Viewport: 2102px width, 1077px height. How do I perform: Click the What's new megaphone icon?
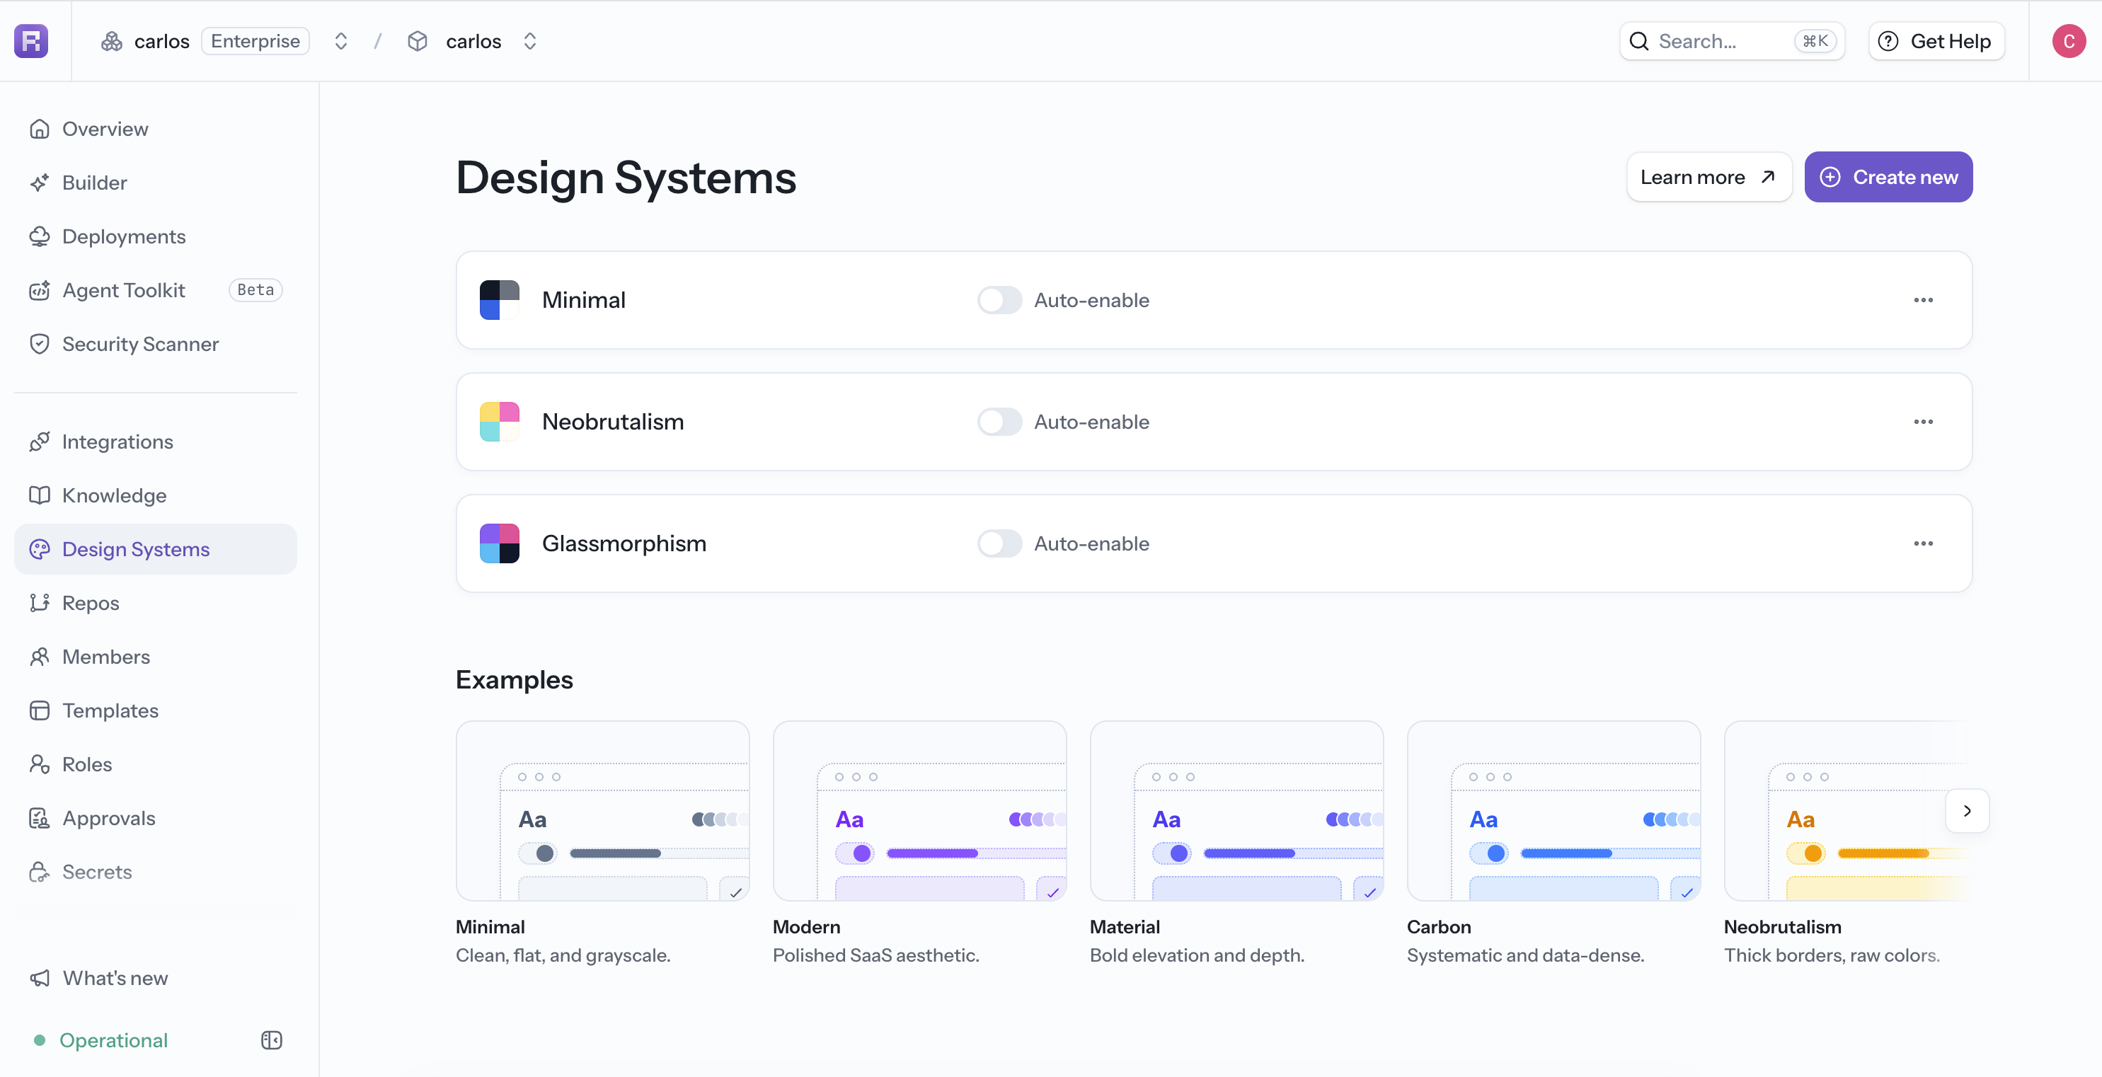pos(39,978)
